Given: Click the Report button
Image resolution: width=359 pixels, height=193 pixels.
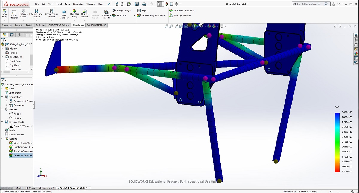Looking at the screenshot, I should 143,10.
